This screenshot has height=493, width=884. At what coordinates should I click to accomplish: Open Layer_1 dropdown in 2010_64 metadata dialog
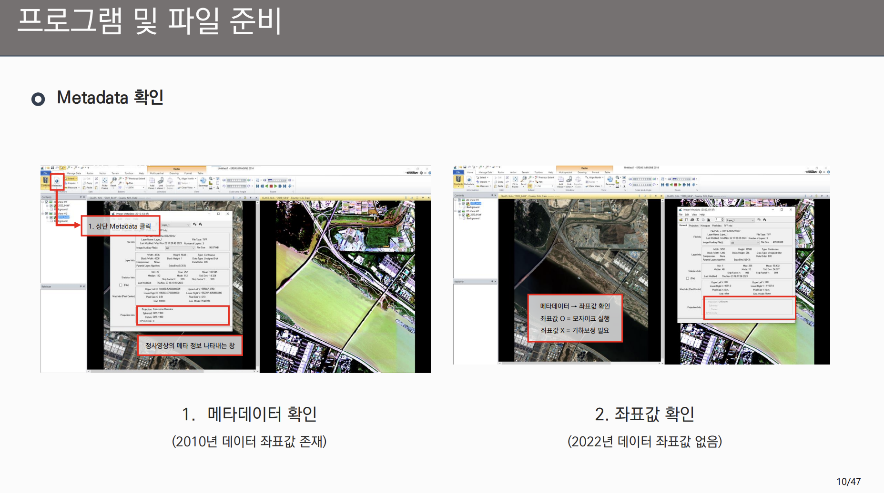[x=175, y=225]
